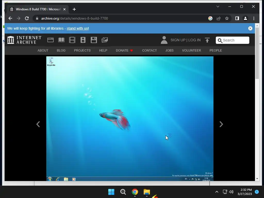
Task: Click the archive Search input field
Action: (233, 40)
